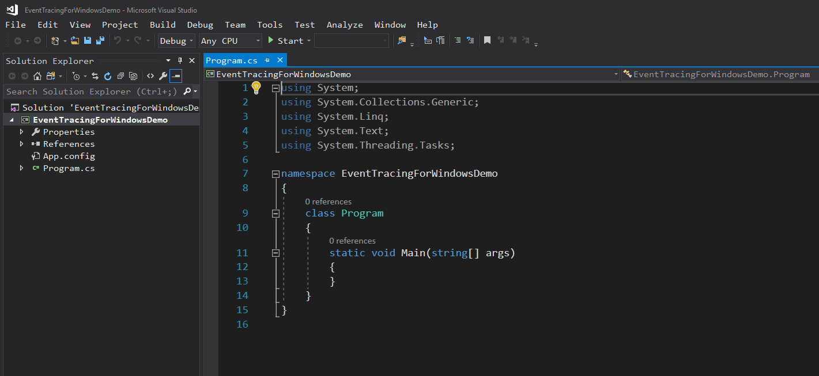Click Solution Explorer Back arrow
Image resolution: width=819 pixels, height=376 pixels.
pos(12,76)
